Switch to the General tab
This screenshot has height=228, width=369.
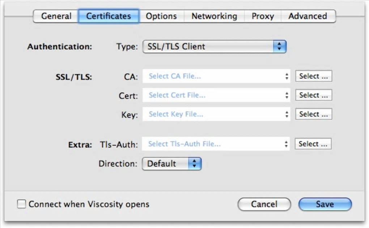(56, 16)
